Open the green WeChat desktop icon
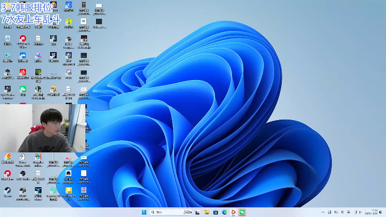 point(23,89)
